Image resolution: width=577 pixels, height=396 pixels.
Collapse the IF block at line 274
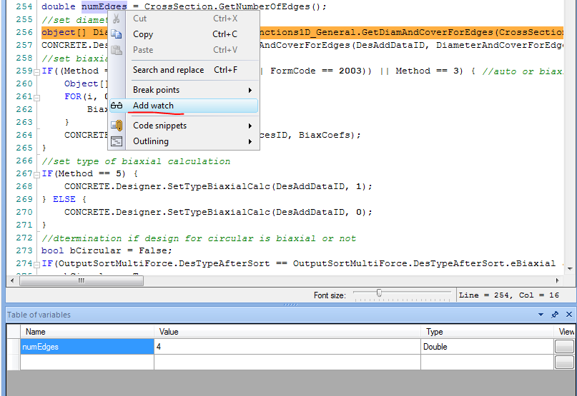point(36,265)
